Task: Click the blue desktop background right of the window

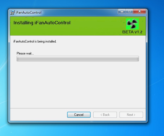Action: (156, 63)
